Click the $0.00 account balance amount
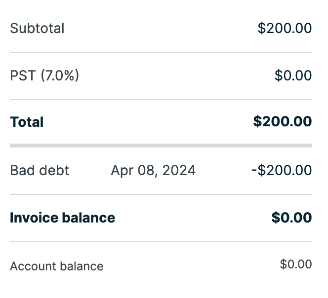 pyautogui.click(x=296, y=264)
